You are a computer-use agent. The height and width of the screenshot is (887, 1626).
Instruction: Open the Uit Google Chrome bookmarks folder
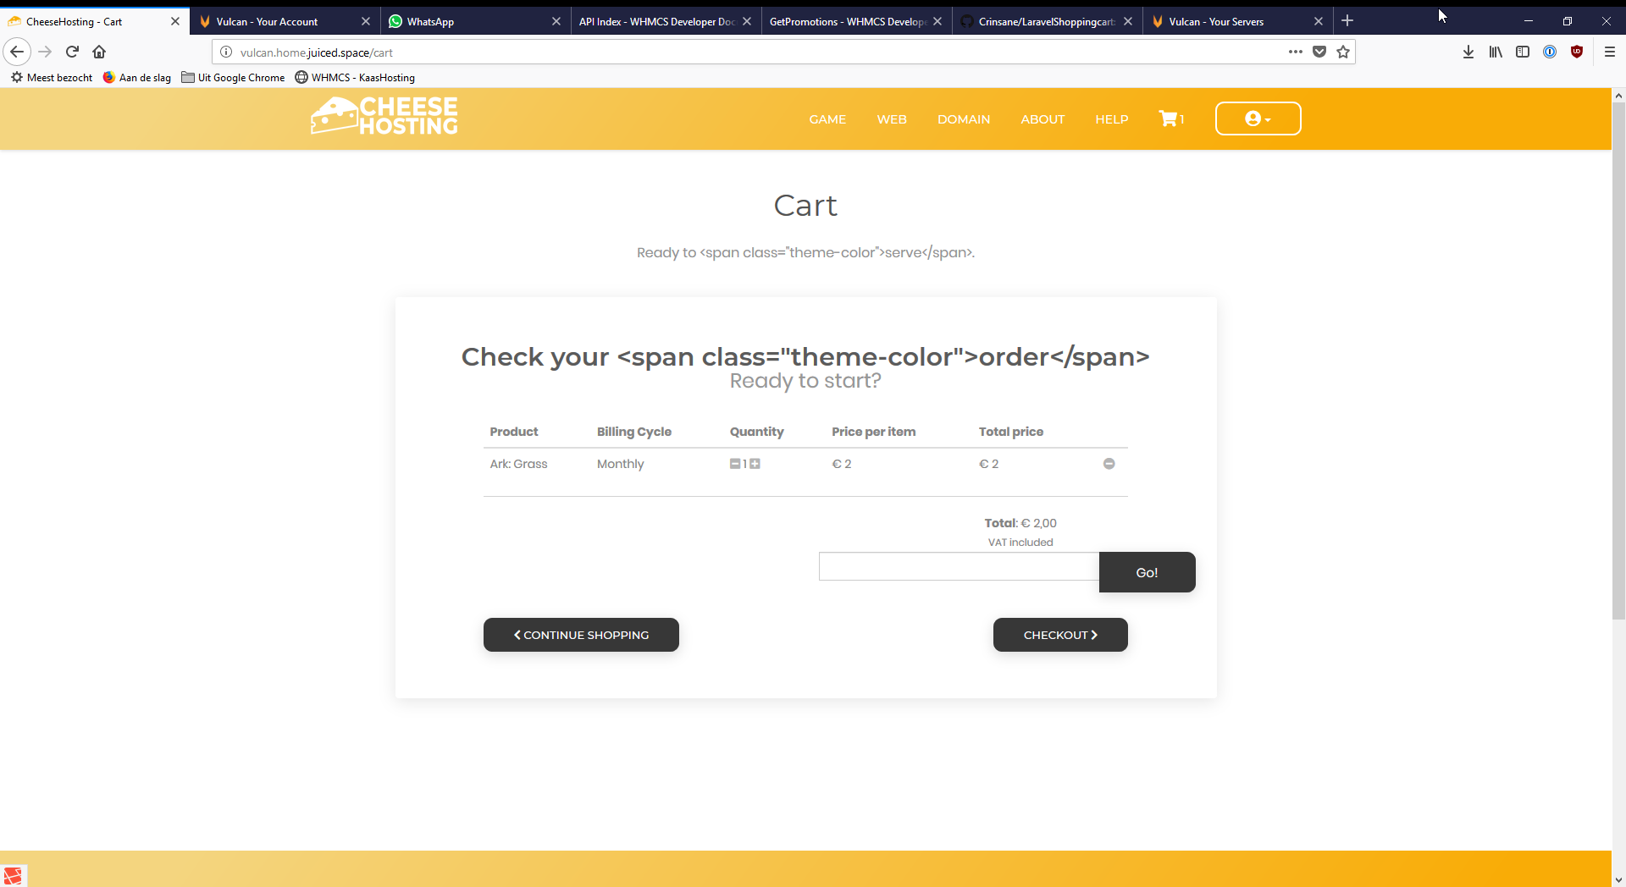(233, 78)
